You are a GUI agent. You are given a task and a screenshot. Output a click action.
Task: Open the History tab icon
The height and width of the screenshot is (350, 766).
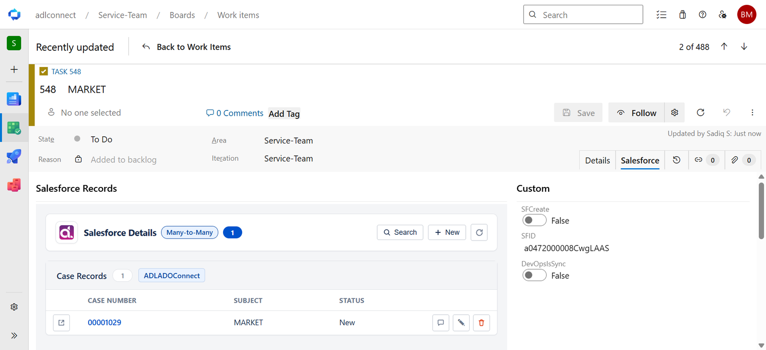tap(676, 160)
